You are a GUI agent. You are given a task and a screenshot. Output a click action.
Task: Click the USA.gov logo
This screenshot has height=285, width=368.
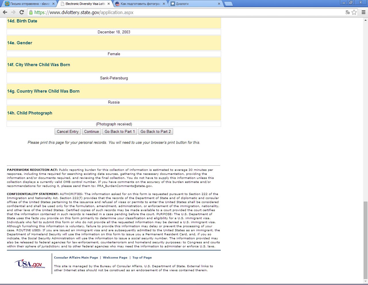click(30, 264)
